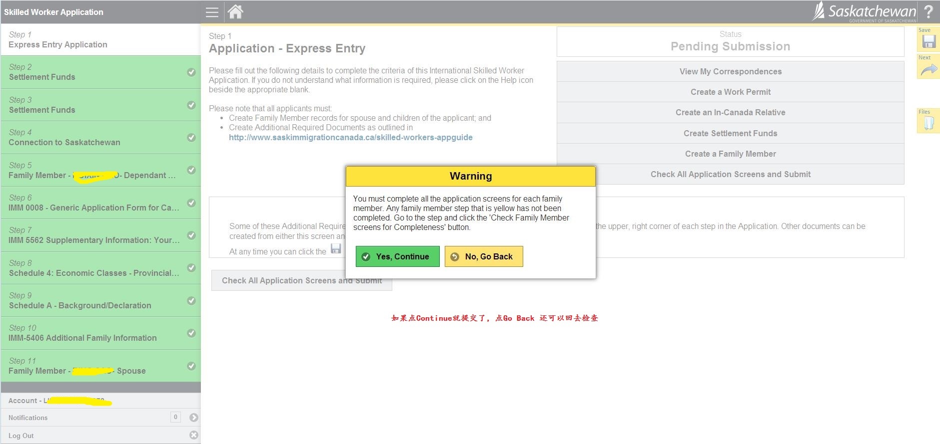Click the Next arrow icon
Screen dimensions: 940x444
point(929,70)
